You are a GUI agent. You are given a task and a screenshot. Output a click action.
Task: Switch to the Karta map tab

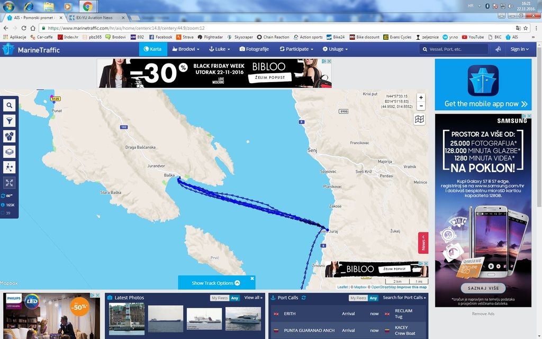pyautogui.click(x=153, y=49)
